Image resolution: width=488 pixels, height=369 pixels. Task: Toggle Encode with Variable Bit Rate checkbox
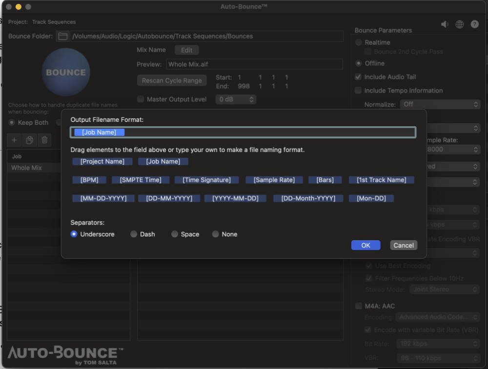click(368, 330)
